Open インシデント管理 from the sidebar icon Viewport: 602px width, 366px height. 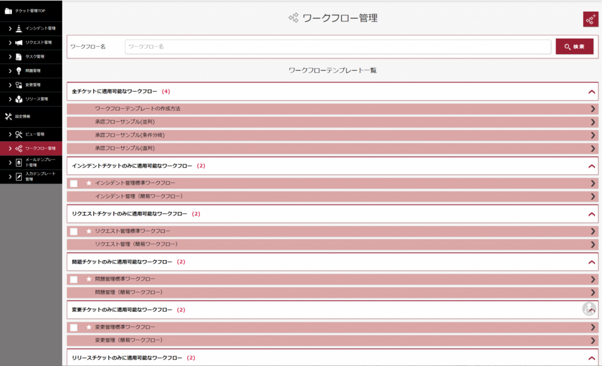[x=18, y=28]
